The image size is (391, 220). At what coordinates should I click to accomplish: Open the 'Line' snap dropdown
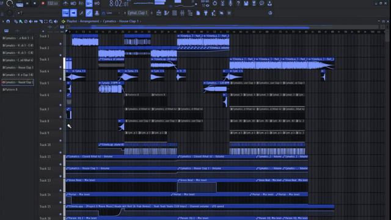tap(111, 13)
